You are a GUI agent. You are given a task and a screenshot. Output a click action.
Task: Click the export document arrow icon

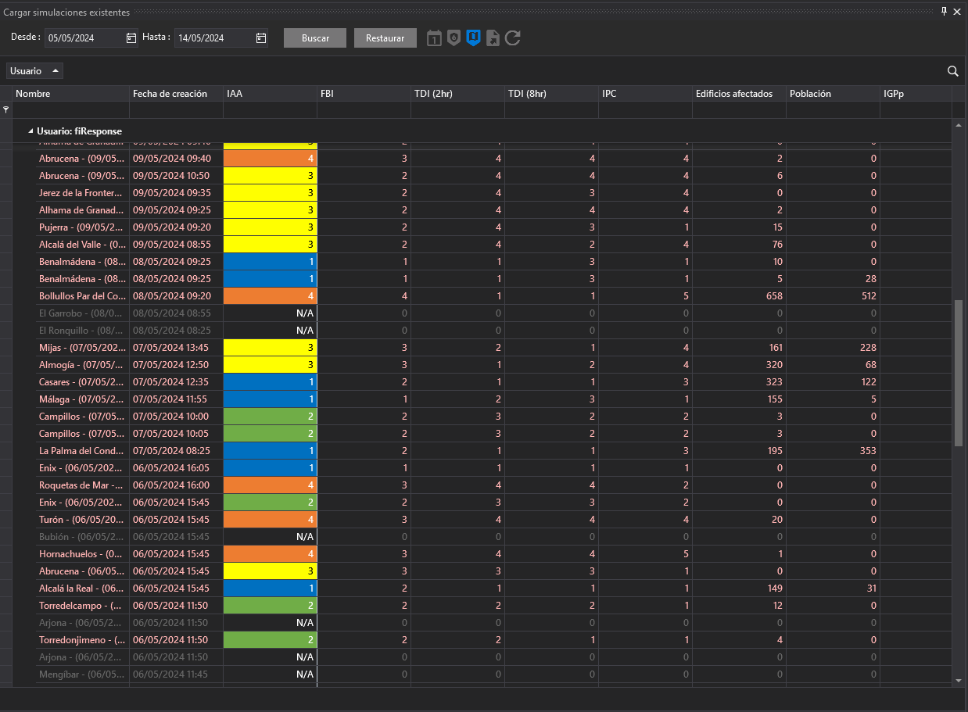pyautogui.click(x=493, y=38)
